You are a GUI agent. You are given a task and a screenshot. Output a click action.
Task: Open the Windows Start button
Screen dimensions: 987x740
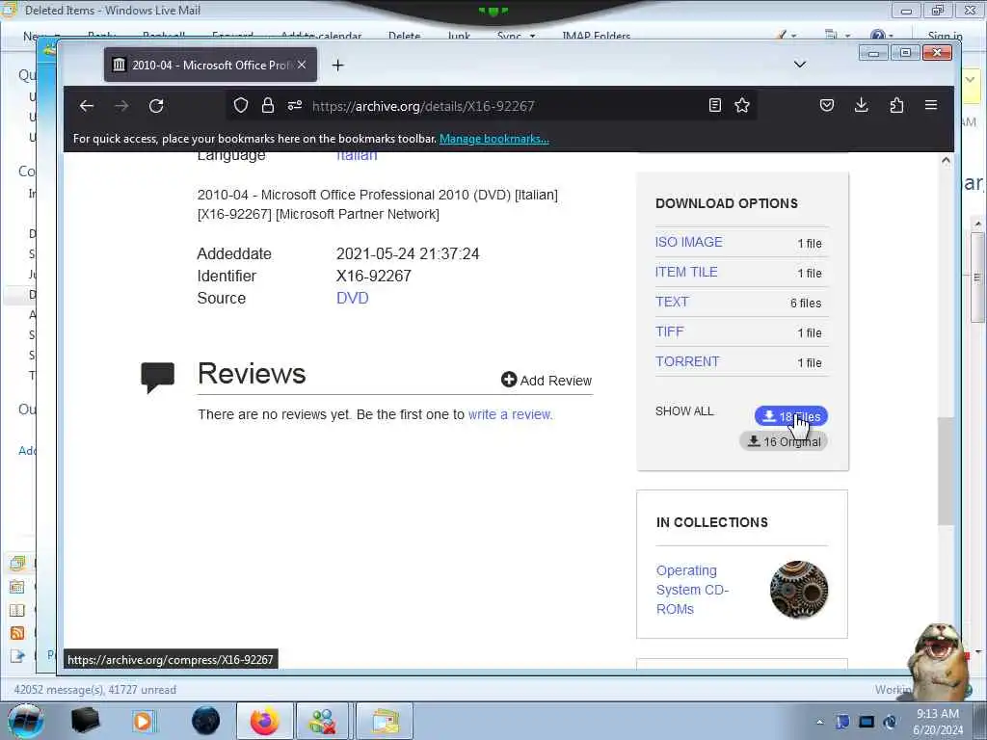point(25,721)
